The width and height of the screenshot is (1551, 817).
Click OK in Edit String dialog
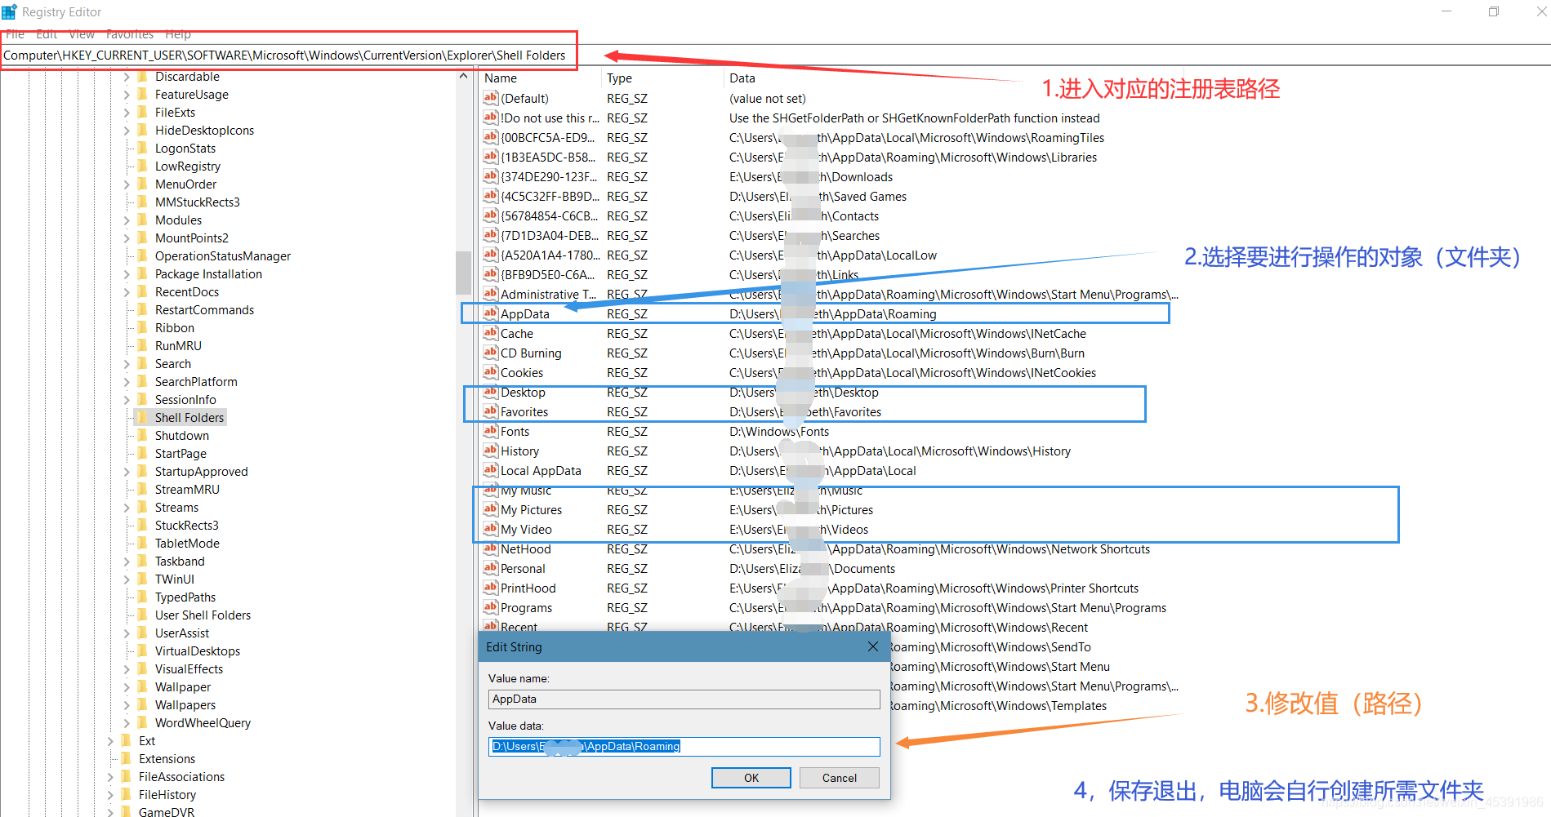coord(751,778)
